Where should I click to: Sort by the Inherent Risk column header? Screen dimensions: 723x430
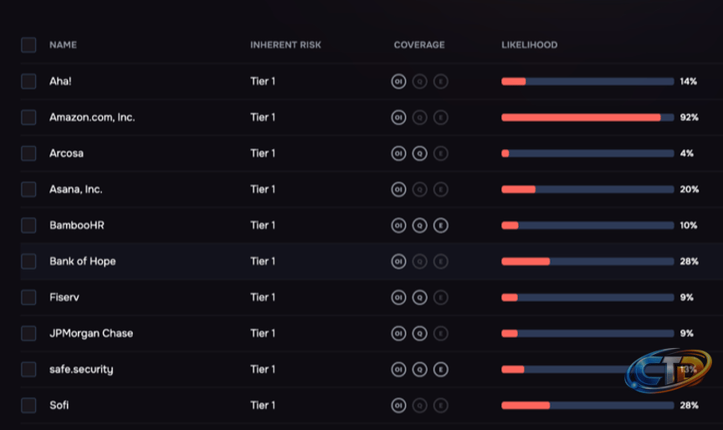285,45
